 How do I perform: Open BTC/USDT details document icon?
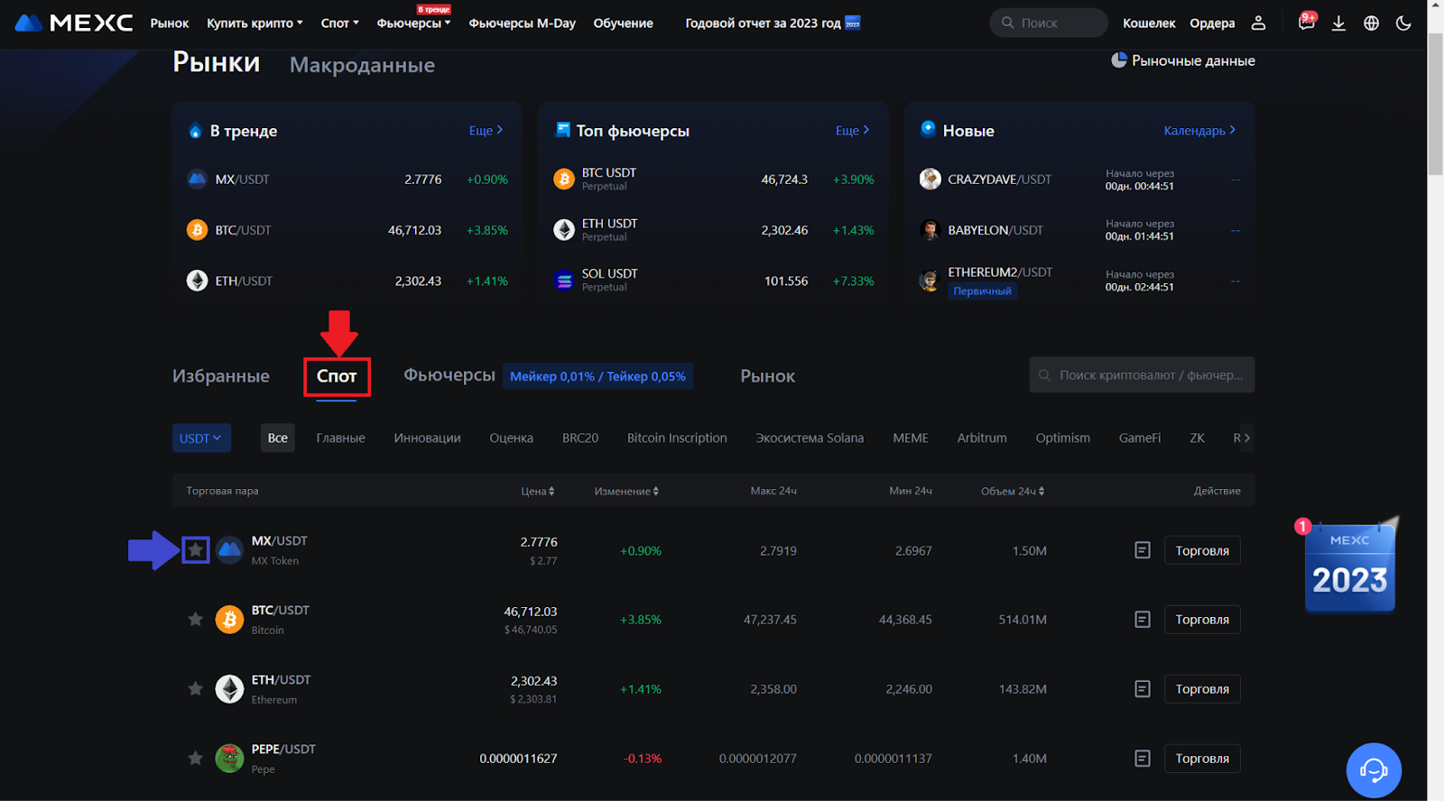(1143, 620)
